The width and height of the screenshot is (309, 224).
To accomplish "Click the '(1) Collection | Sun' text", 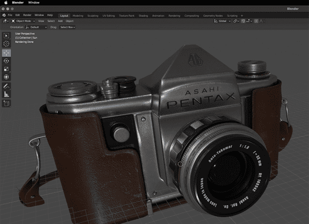I will coord(26,37).
